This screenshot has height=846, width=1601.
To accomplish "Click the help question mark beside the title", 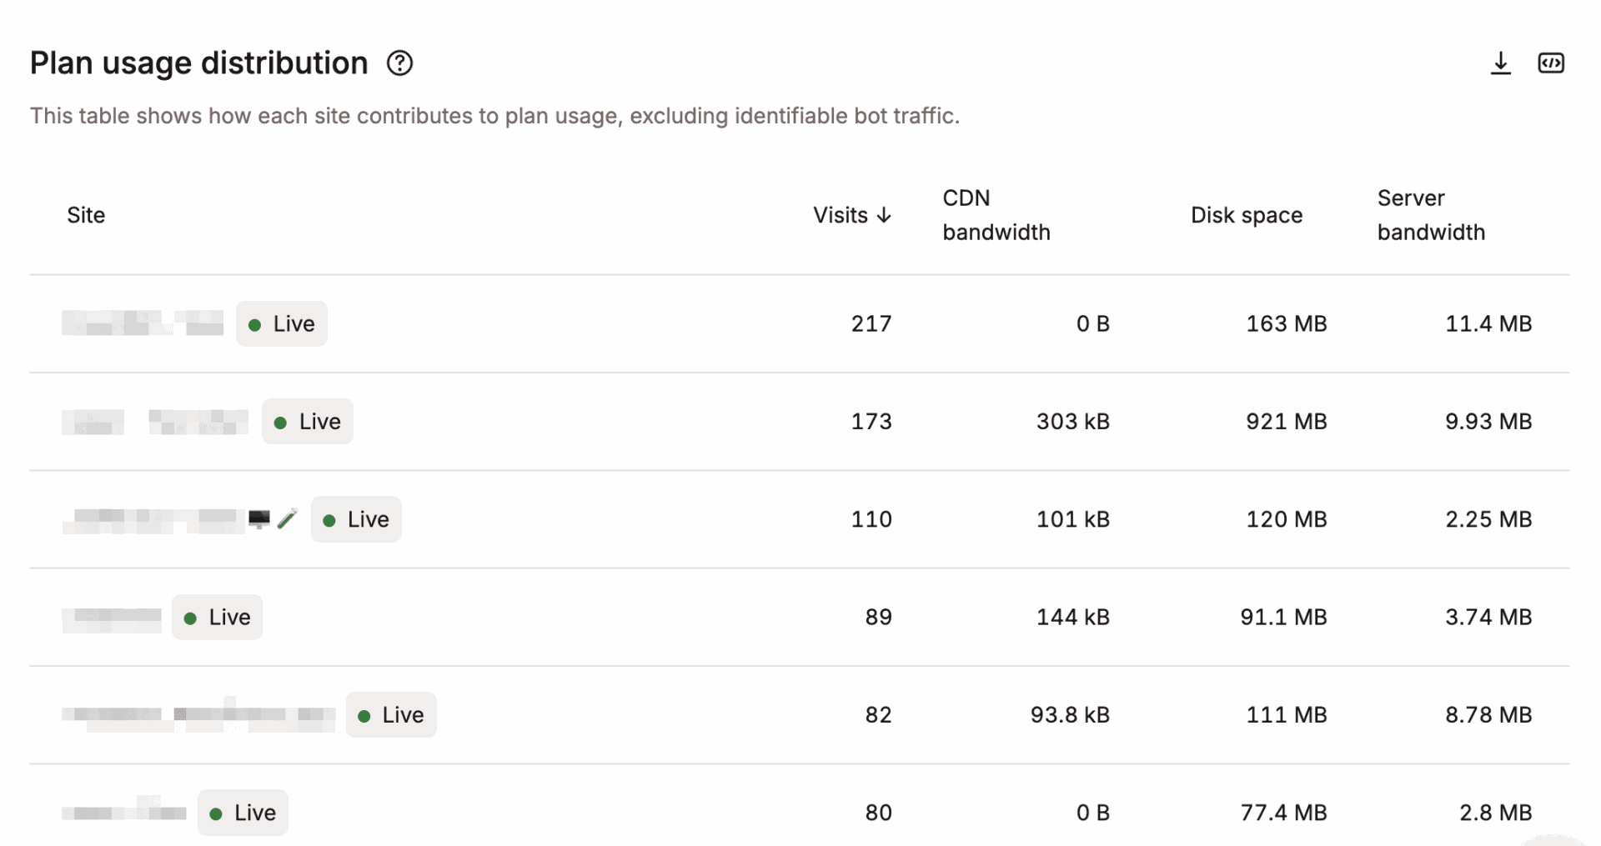I will [x=399, y=63].
